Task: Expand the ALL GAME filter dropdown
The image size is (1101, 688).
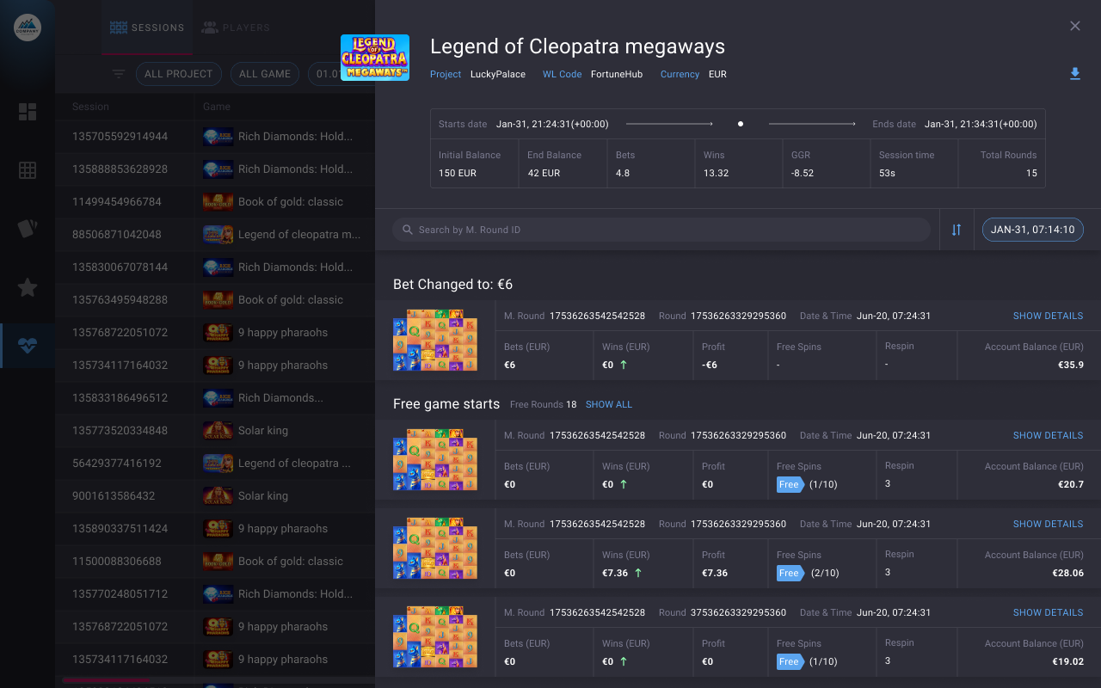Action: click(265, 74)
